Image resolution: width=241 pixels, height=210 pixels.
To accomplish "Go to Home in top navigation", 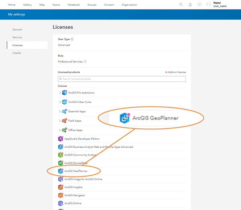I will (x=12, y=5).
